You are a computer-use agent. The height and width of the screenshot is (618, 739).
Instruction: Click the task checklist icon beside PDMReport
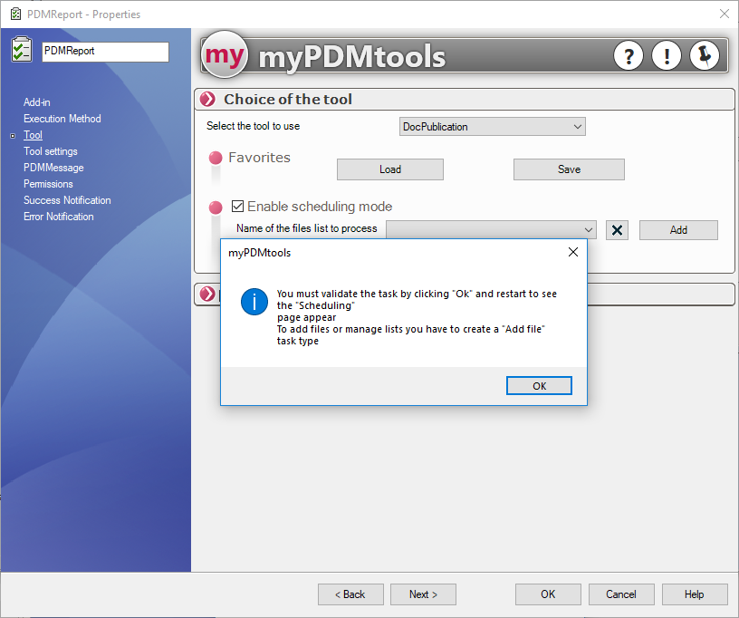pos(22,51)
